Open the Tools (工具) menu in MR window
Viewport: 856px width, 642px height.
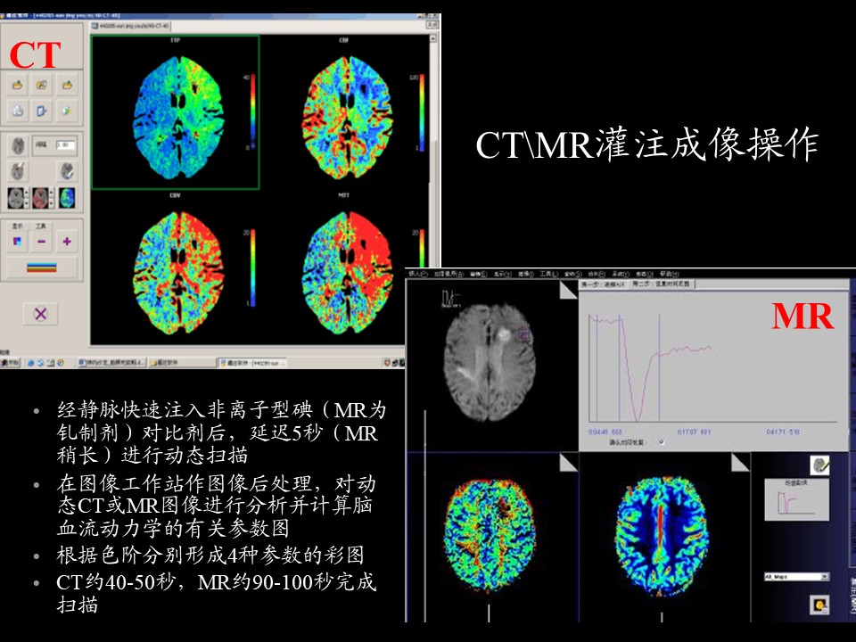[x=548, y=274]
